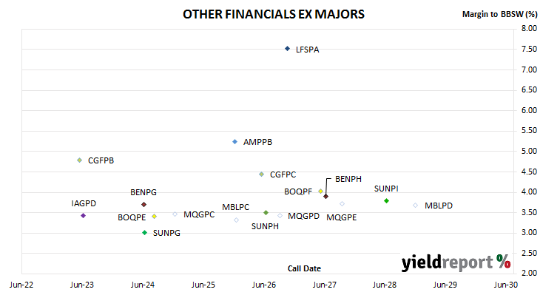Select the CGFPC data point marker

tap(261, 174)
